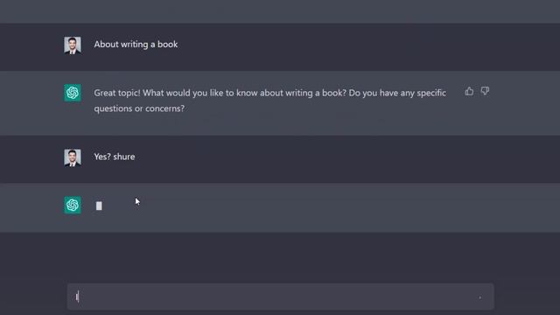560x315 pixels.
Task: Click user avatar beside "Yes? shure"
Action: 73,157
